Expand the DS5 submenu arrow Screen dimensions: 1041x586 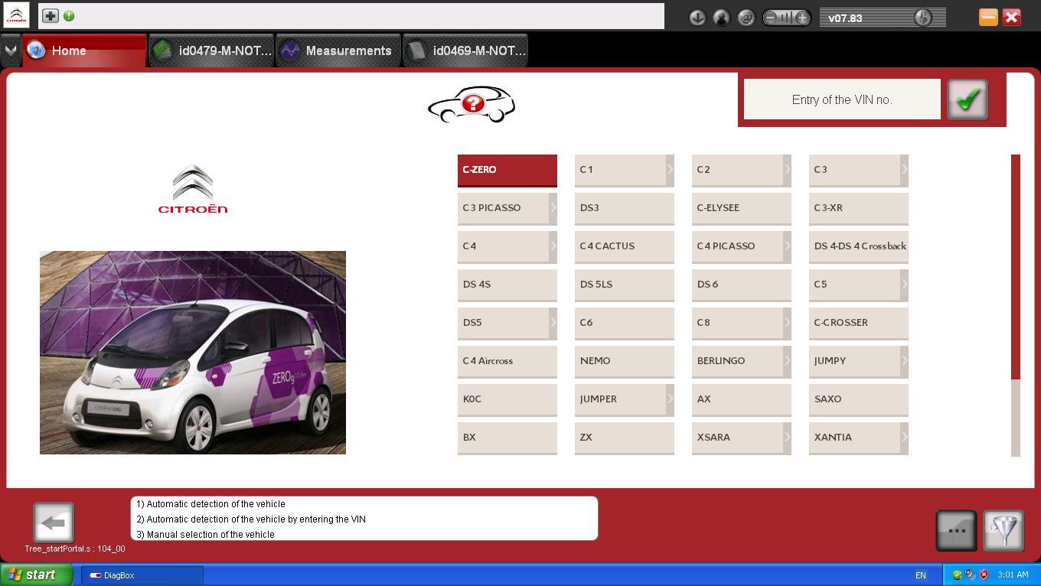tap(553, 323)
